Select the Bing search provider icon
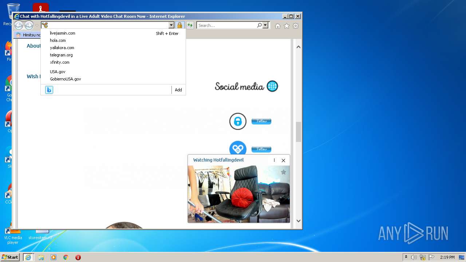 (x=49, y=90)
